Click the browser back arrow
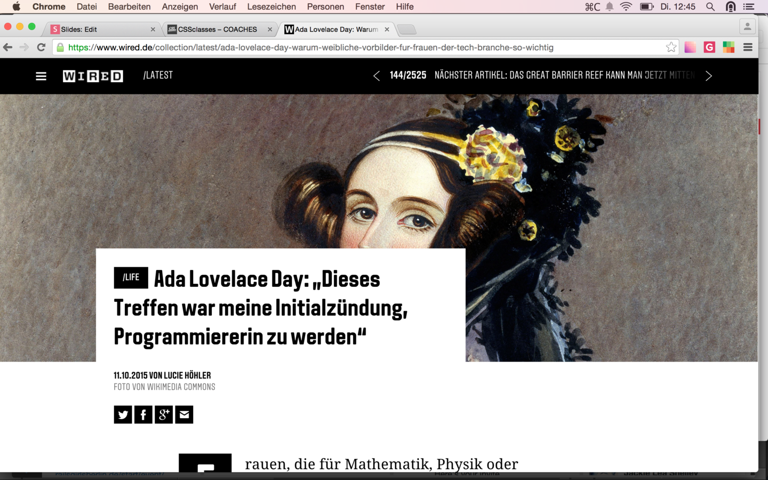The height and width of the screenshot is (480, 768). pyautogui.click(x=8, y=47)
